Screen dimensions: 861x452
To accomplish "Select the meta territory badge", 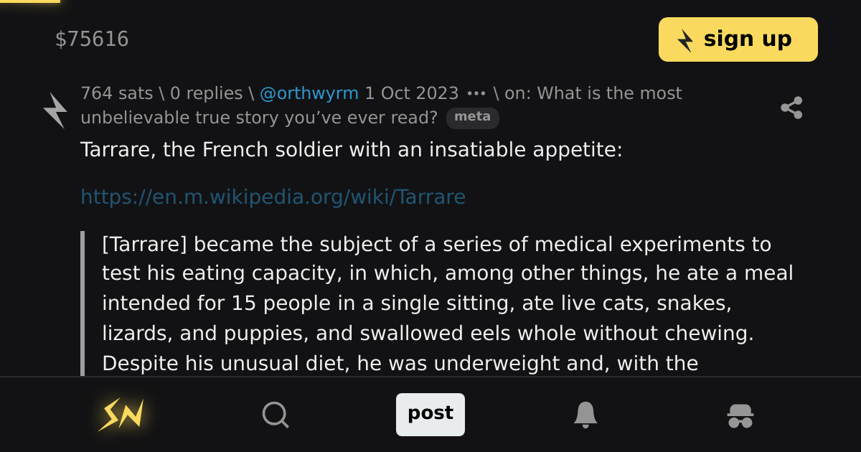I will pyautogui.click(x=473, y=118).
